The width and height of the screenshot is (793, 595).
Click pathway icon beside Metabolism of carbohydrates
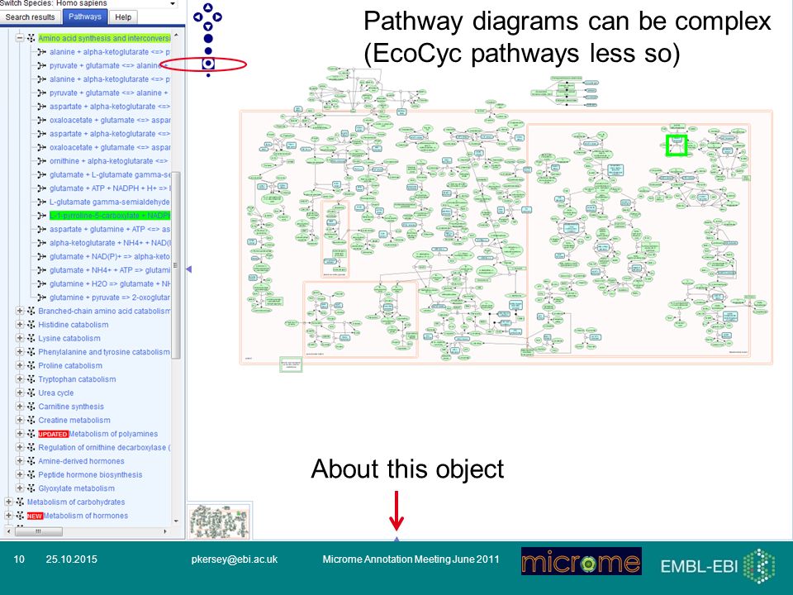pos(20,502)
